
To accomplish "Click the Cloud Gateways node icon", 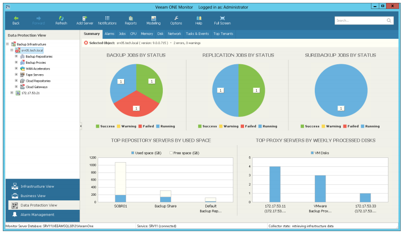I will (x=22, y=87).
